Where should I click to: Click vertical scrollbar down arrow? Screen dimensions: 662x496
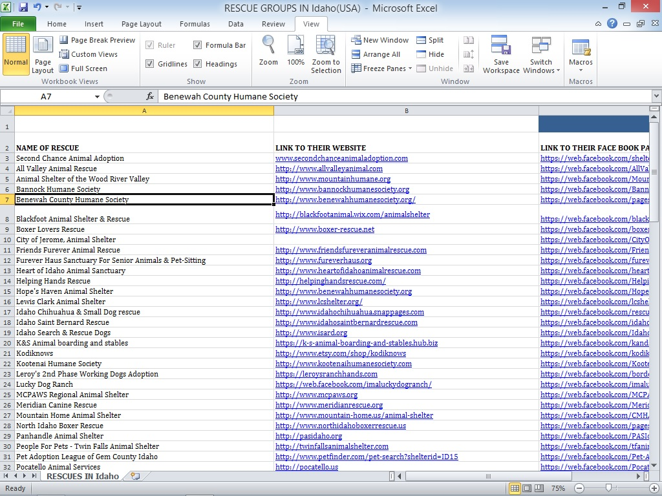pyautogui.click(x=654, y=466)
